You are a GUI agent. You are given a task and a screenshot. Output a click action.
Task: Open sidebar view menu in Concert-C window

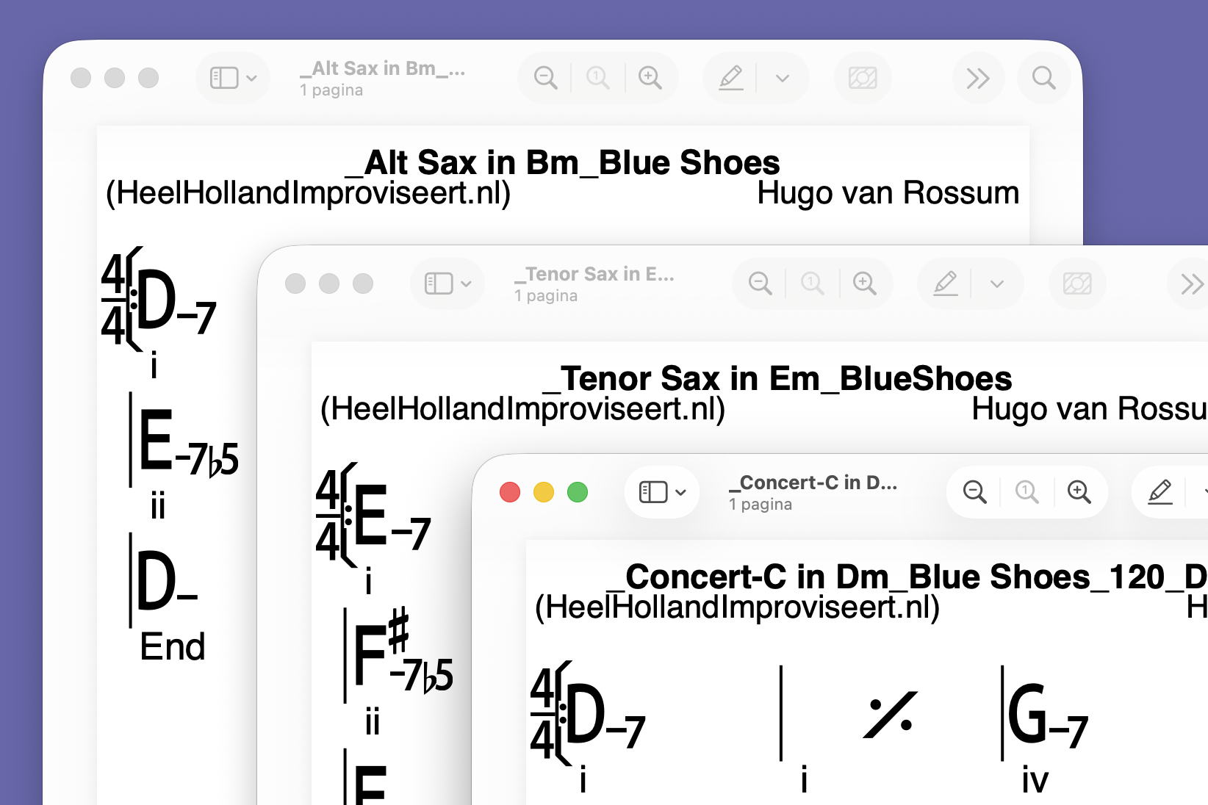pyautogui.click(x=680, y=492)
